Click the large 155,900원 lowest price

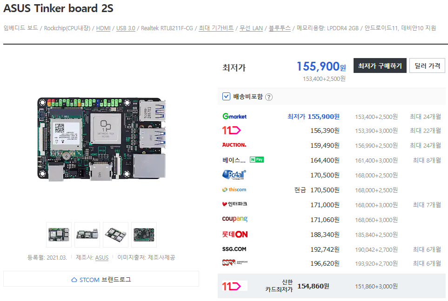click(x=321, y=66)
